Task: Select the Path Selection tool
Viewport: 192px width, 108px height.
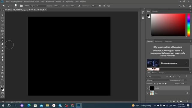Action: pos(2,70)
